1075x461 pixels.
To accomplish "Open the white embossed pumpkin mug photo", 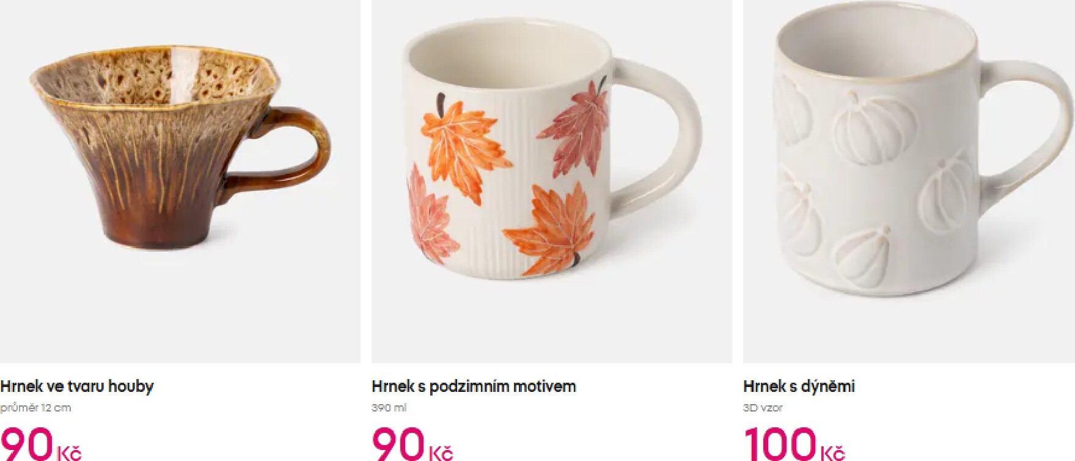I will (909, 182).
